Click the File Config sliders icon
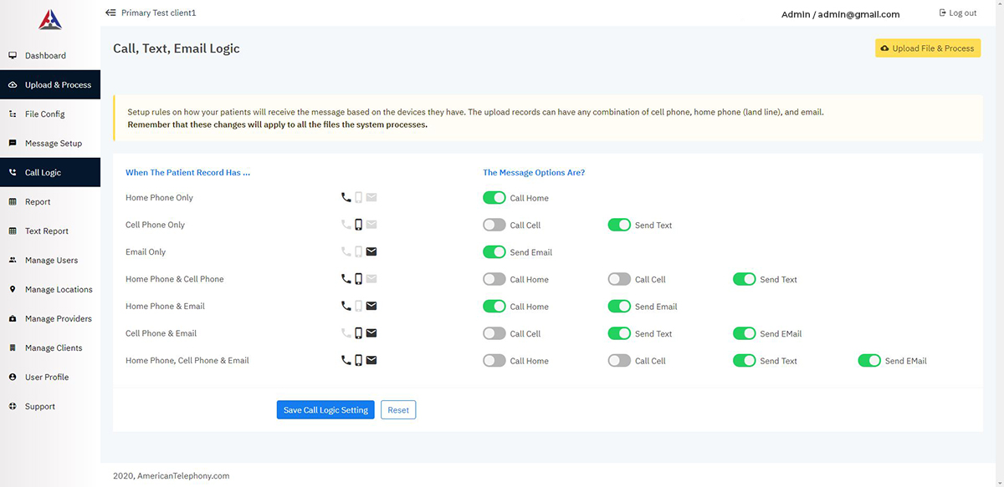Image resolution: width=1004 pixels, height=487 pixels. click(13, 114)
